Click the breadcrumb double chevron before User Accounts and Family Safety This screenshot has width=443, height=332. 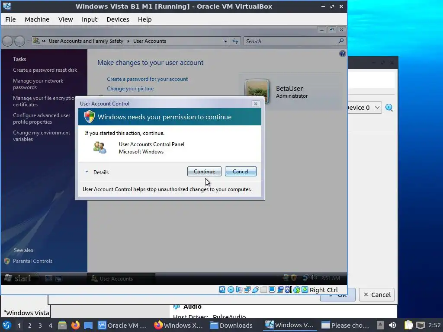point(44,41)
